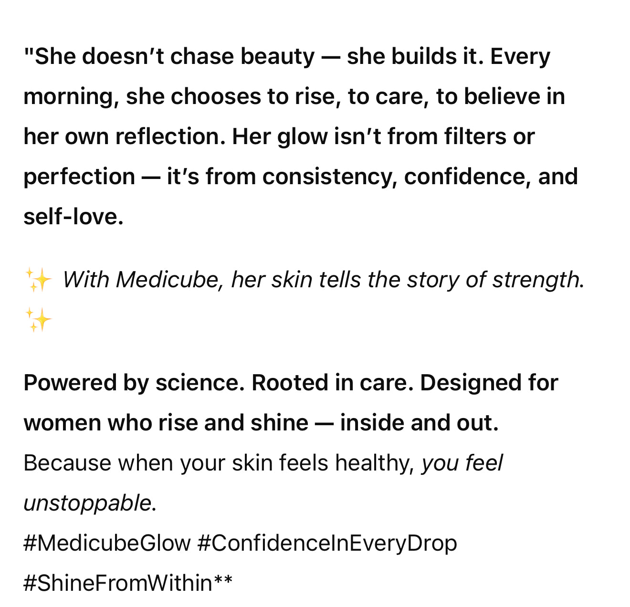Screen dimensions: 630x607
Task: Click the bold phrase "Rooted in care."
Action: point(332,383)
